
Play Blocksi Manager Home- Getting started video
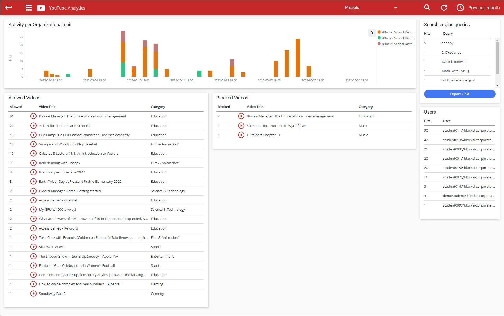33,191
